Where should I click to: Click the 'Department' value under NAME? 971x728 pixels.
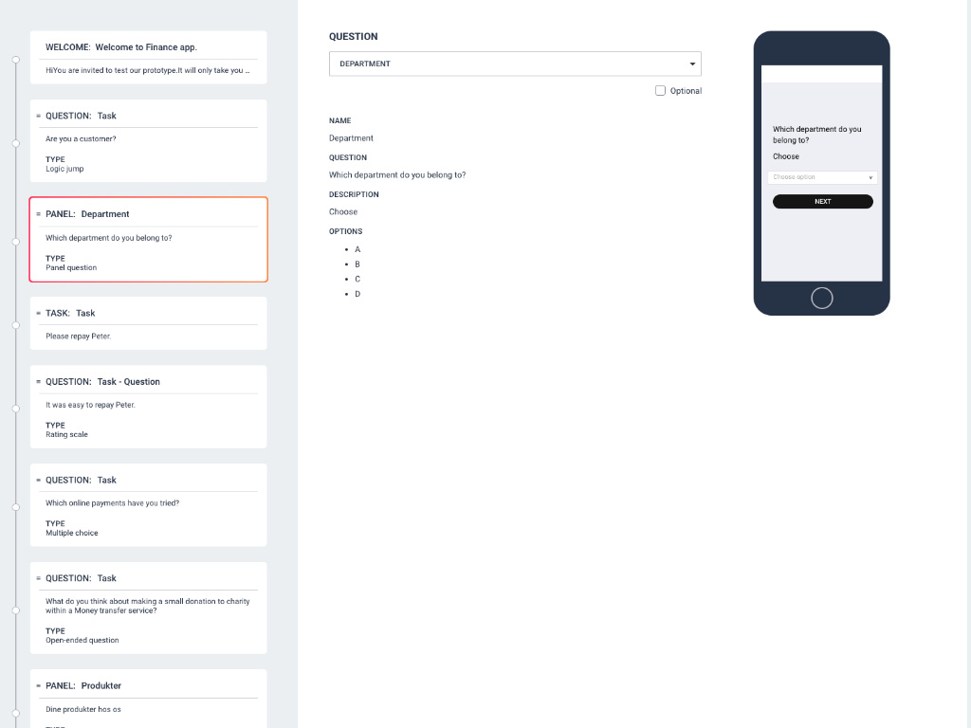point(351,138)
